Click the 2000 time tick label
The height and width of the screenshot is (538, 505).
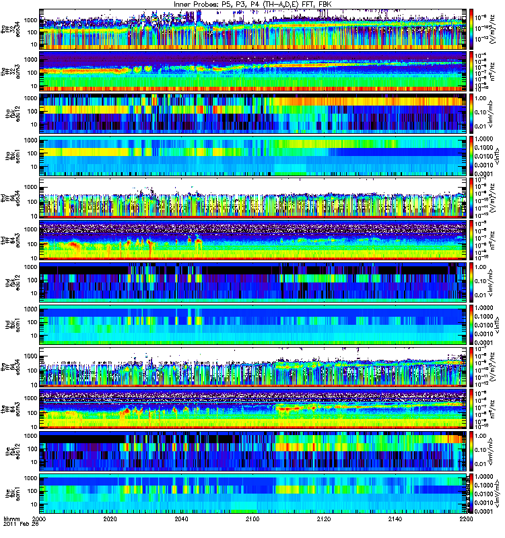point(40,518)
